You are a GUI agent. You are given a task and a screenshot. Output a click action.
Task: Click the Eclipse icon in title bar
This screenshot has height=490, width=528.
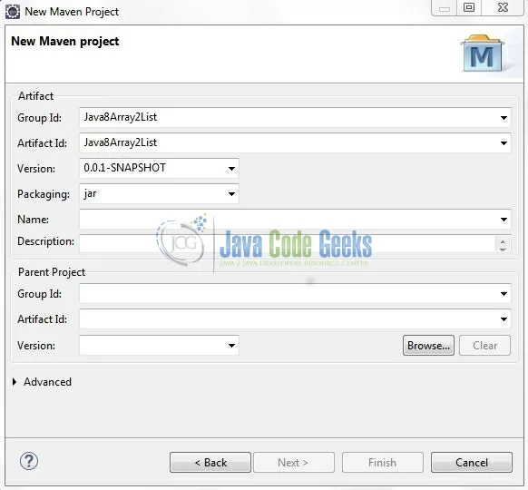(13, 12)
